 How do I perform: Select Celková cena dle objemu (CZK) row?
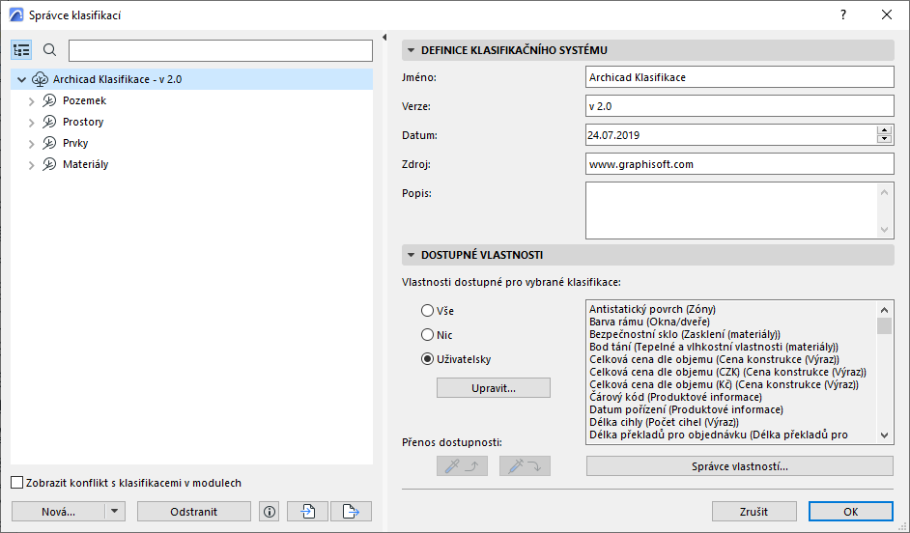coord(727,372)
